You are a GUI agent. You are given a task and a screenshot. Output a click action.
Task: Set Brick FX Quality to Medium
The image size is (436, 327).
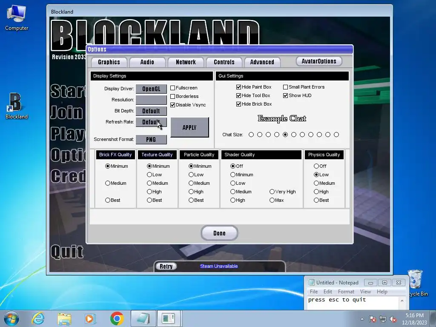pyautogui.click(x=108, y=183)
